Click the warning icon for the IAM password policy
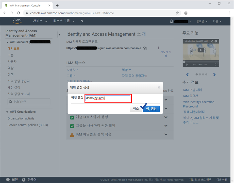This screenshot has height=183, width=234. pos(72,135)
